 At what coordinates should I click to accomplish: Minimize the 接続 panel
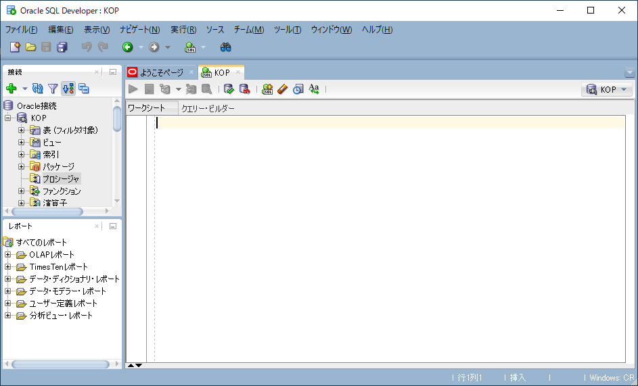[x=113, y=72]
